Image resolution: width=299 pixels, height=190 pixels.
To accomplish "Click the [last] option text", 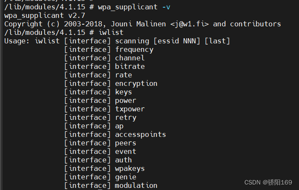I will tap(217, 41).
